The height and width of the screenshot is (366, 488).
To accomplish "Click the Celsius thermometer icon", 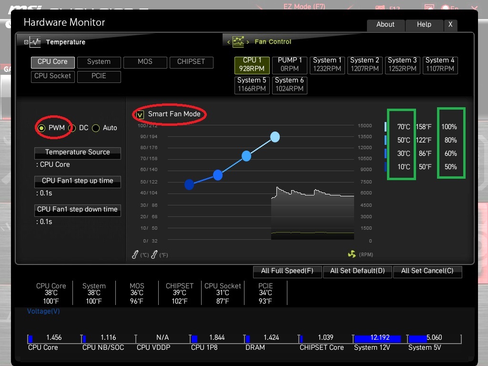I will click(135, 254).
